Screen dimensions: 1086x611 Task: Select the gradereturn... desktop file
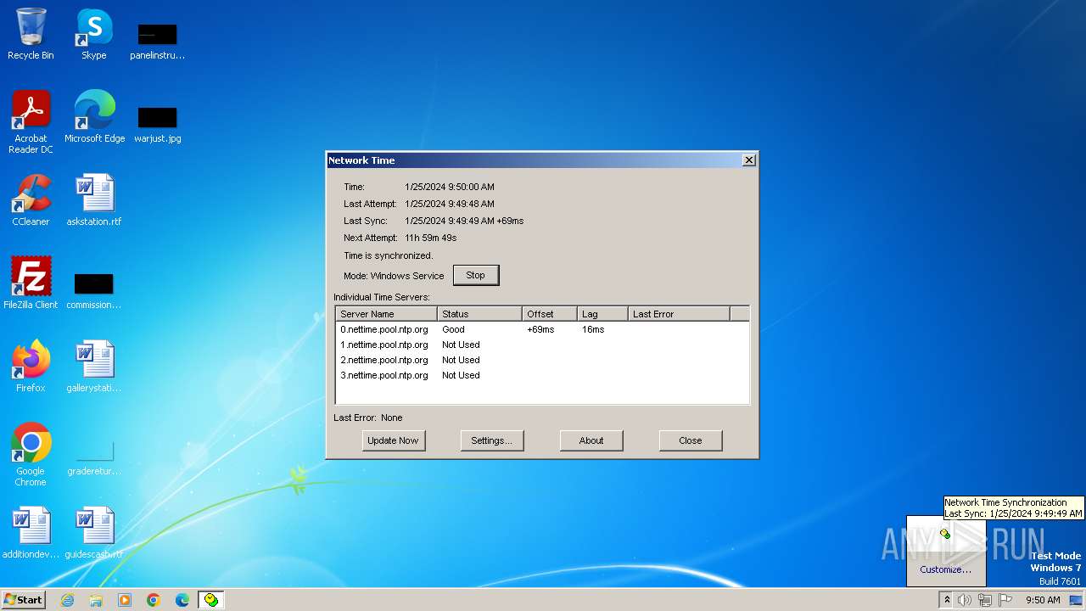(94, 457)
